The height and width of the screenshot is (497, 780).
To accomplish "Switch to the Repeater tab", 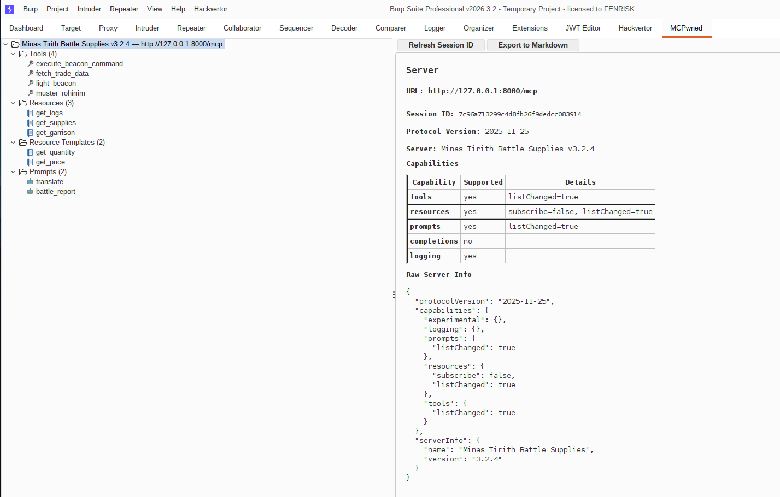I will [191, 28].
